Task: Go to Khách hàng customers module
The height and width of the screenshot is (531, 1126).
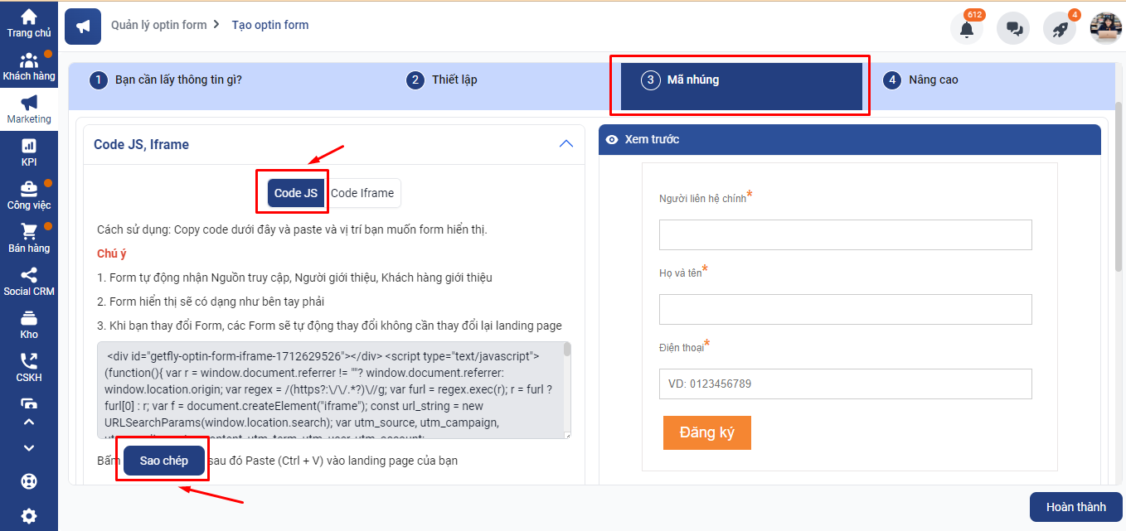Action: click(29, 66)
